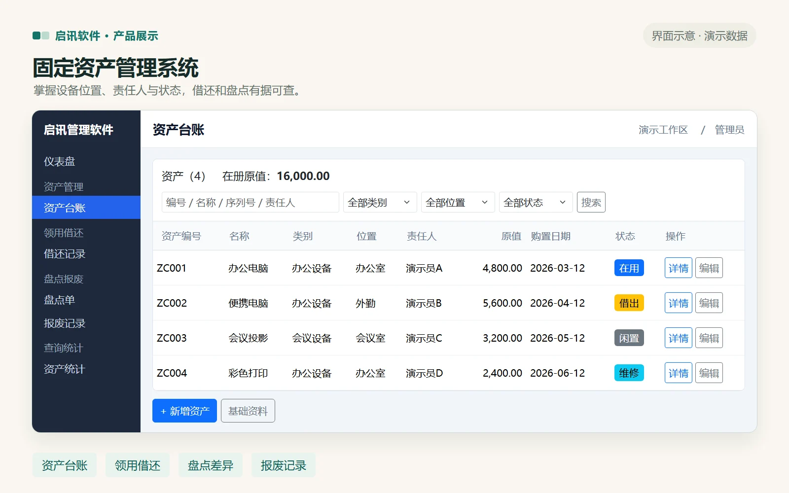This screenshot has width=789, height=493.
Task: Select the 报废记录 bottom tab
Action: point(284,465)
